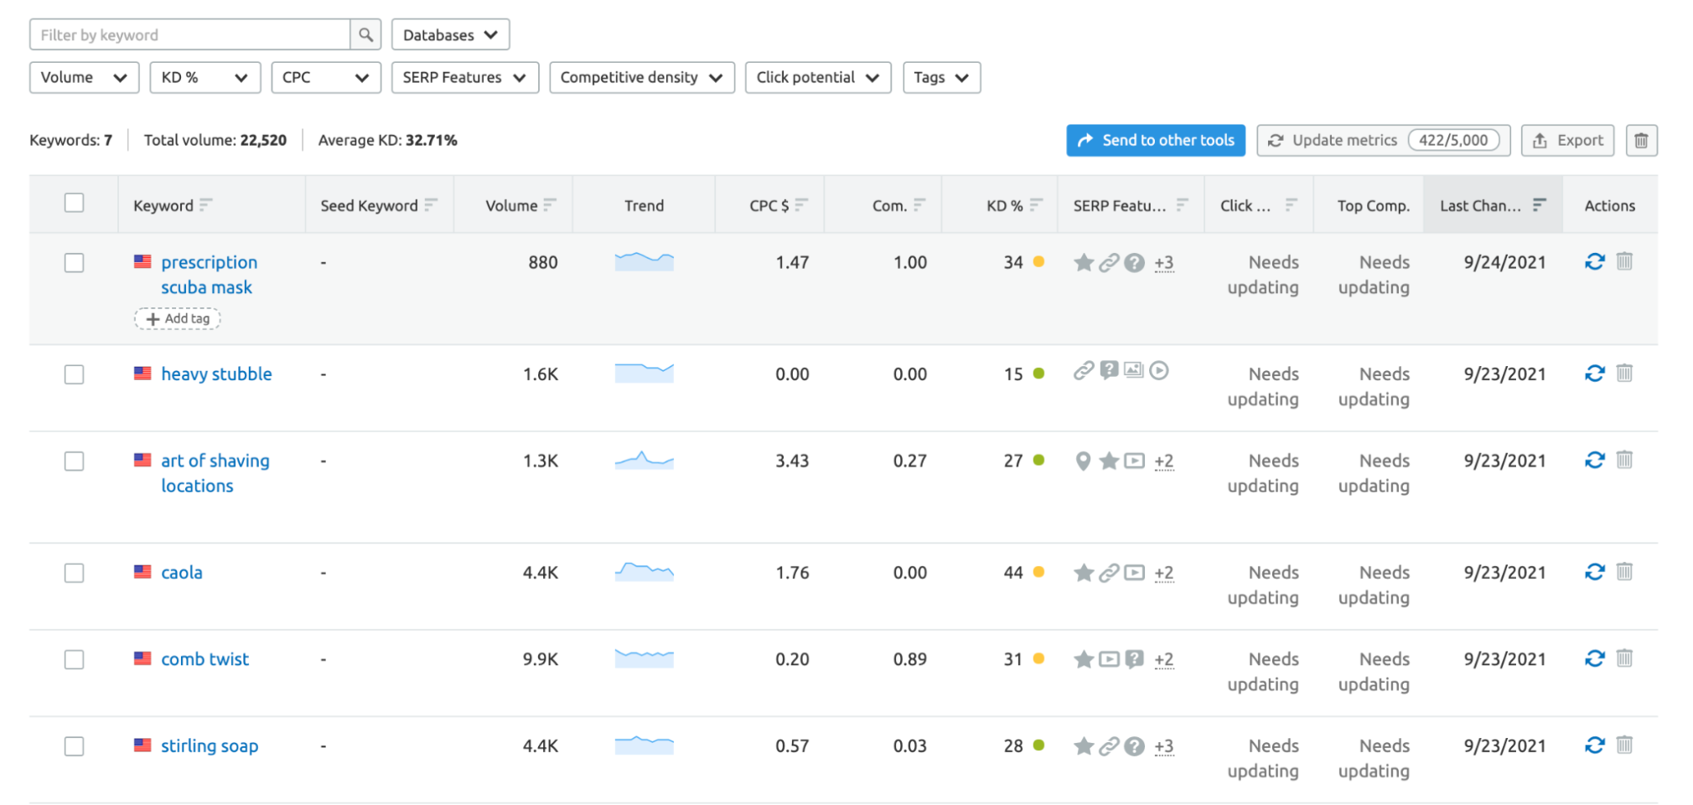Open the Click potential filter

click(818, 78)
